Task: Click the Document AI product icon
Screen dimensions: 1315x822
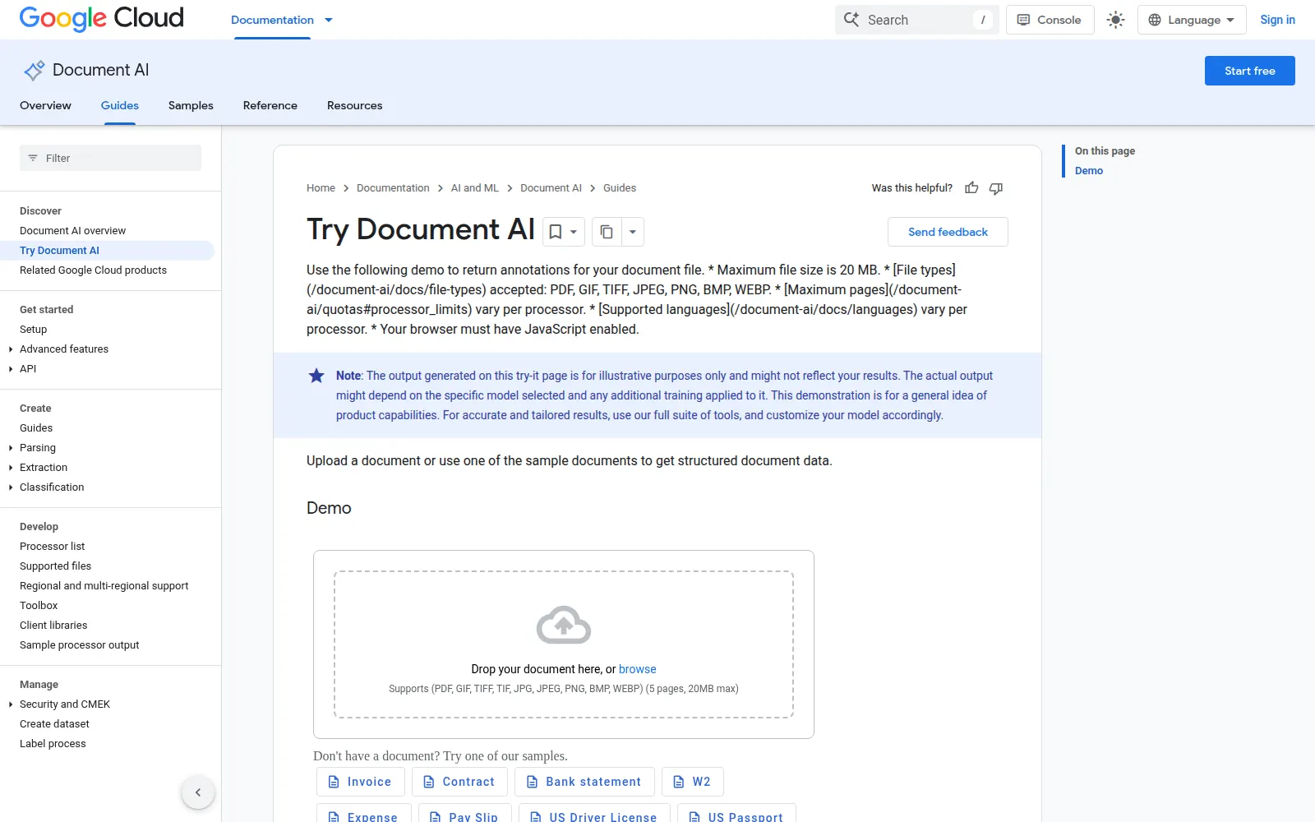Action: 34,71
